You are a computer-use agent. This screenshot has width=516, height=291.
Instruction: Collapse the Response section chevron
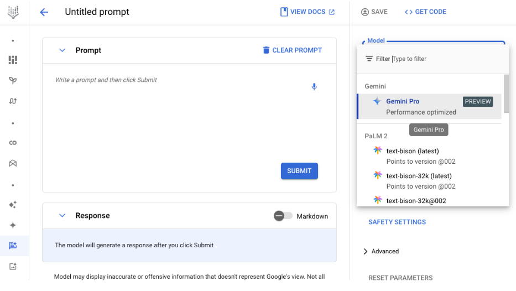[62, 216]
